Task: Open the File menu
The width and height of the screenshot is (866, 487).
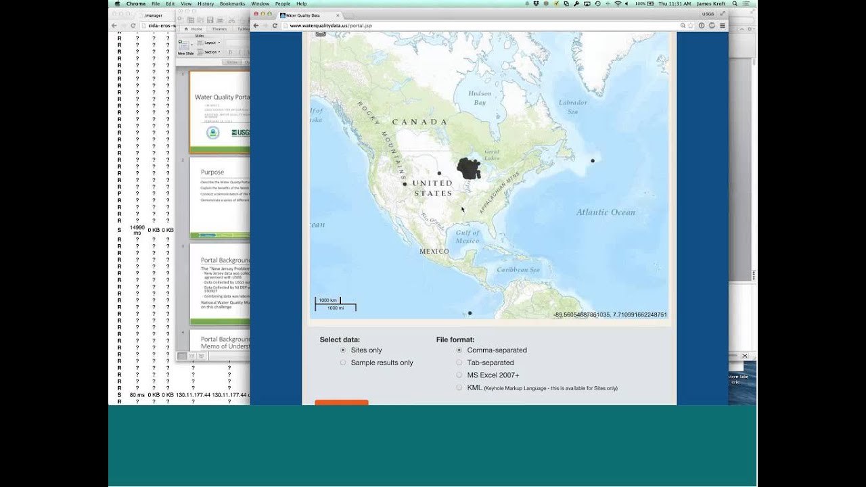Action: [156, 4]
